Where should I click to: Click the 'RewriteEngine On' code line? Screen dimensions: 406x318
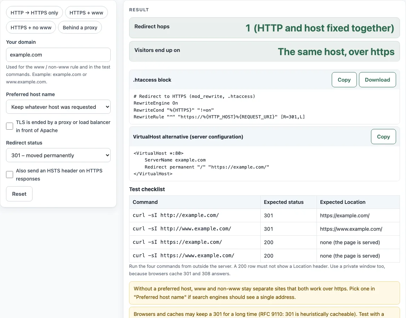(x=156, y=103)
